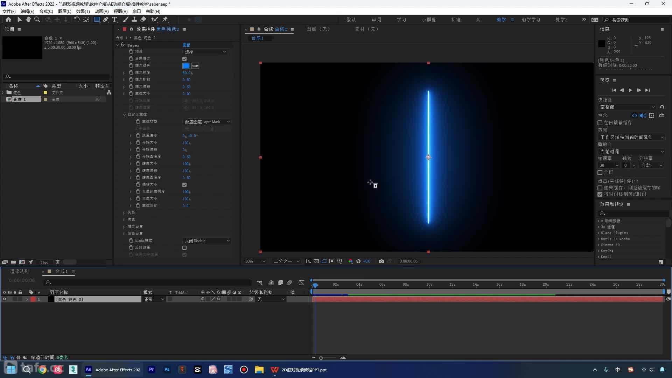Enable 在回放前缓存 checkbox
This screenshot has width=672, height=378.
(x=600, y=123)
